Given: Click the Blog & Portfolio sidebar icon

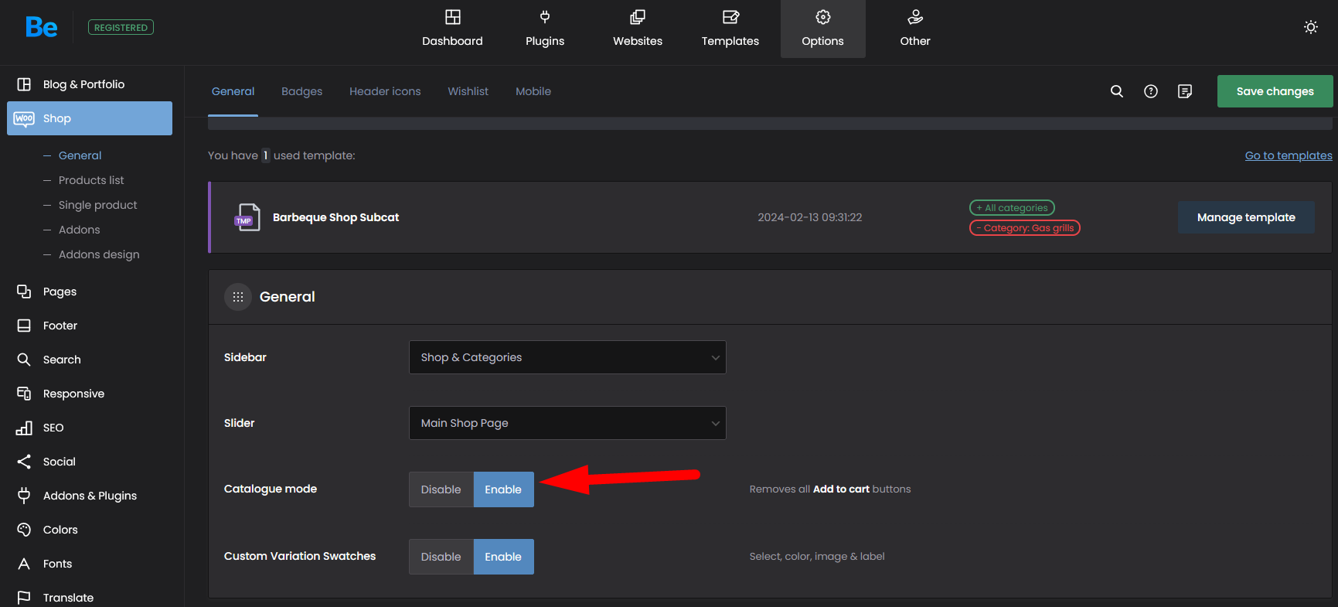Looking at the screenshot, I should [x=24, y=84].
